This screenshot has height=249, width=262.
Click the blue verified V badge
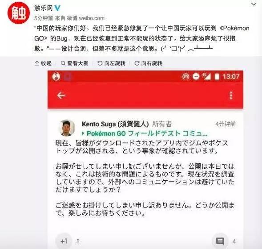tap(57, 8)
